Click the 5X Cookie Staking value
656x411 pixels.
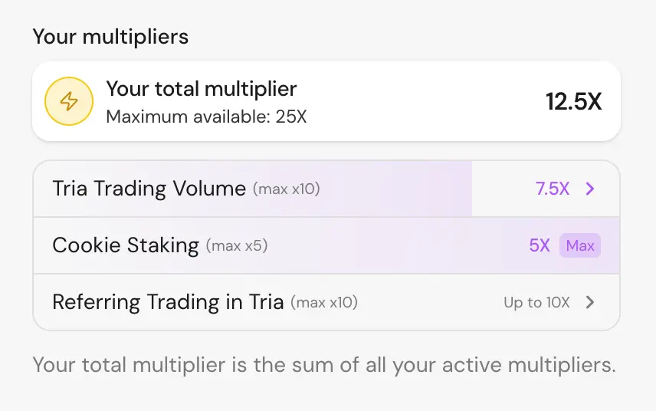(x=540, y=245)
